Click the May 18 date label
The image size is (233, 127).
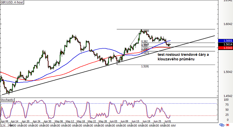pyautogui.click(x=81, y=121)
